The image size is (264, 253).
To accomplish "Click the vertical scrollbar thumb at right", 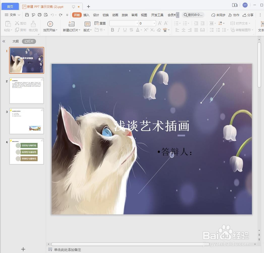I will 259,65.
